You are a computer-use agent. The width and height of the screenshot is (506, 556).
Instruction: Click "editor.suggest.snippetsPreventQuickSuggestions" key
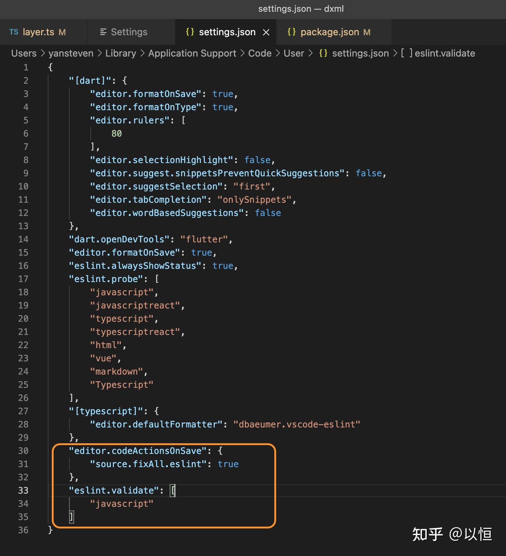coord(217,173)
